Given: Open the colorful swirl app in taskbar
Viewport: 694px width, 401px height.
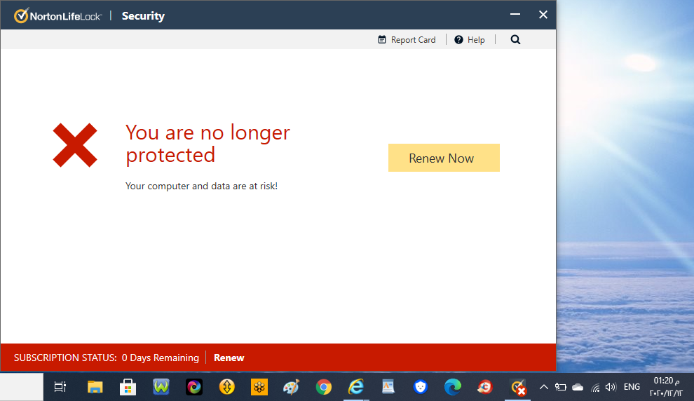Looking at the screenshot, I should click(x=194, y=387).
